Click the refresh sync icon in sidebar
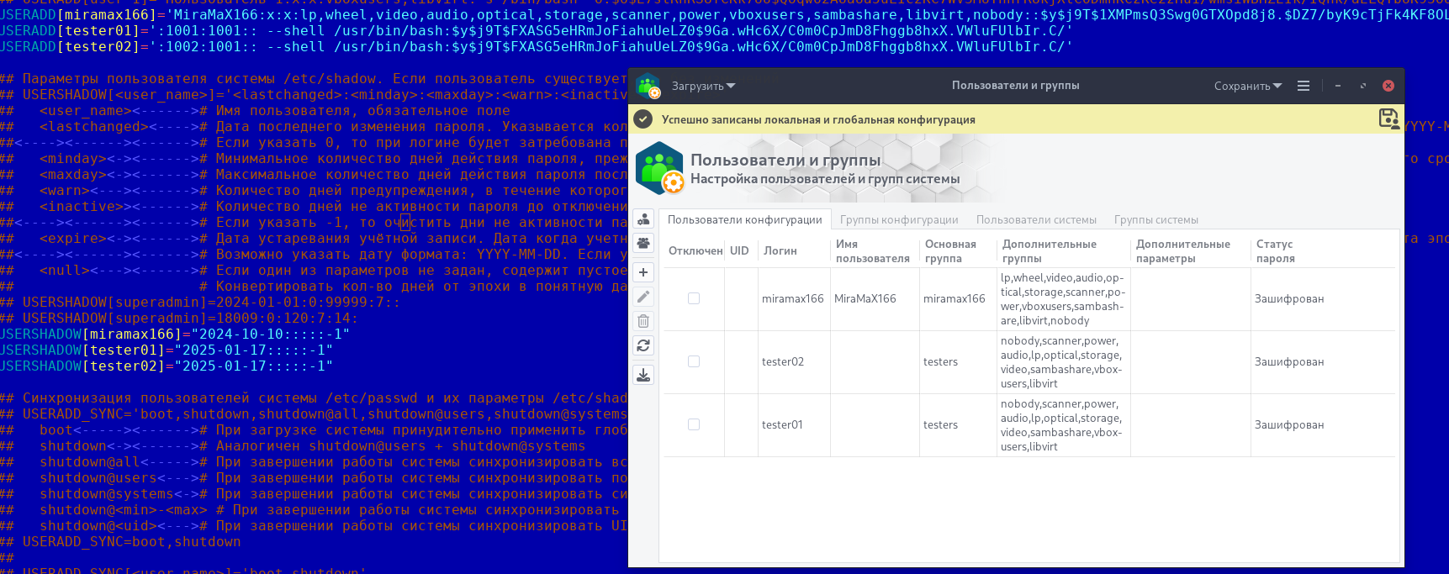This screenshot has height=574, width=1449. pyautogui.click(x=643, y=345)
